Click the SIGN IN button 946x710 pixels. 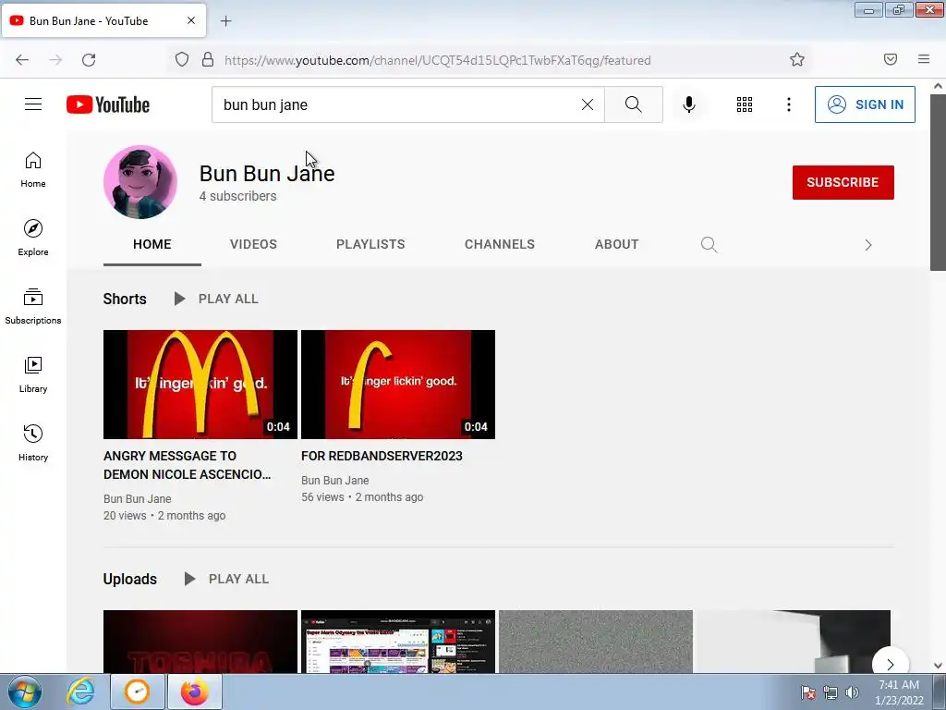tap(865, 104)
